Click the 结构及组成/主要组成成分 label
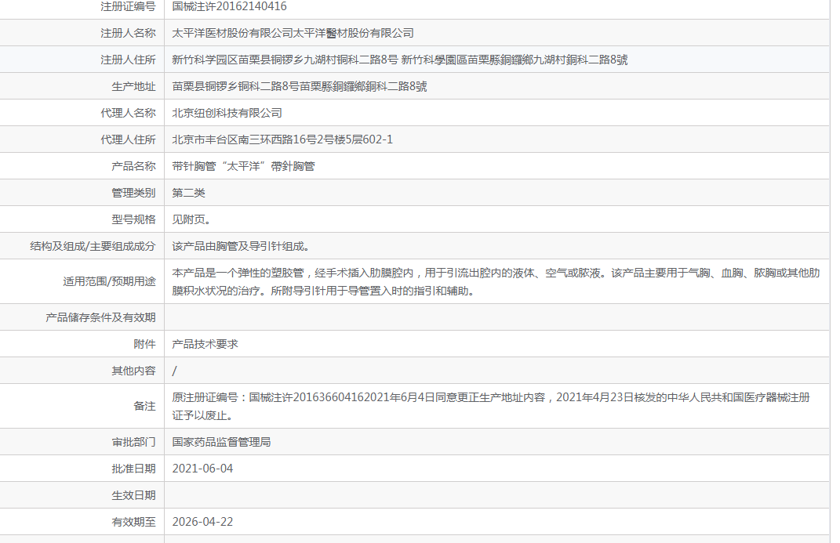Image resolution: width=840 pixels, height=543 pixels. click(93, 246)
